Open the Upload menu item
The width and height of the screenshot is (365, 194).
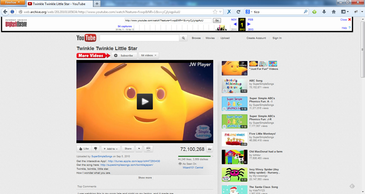[x=225, y=38]
